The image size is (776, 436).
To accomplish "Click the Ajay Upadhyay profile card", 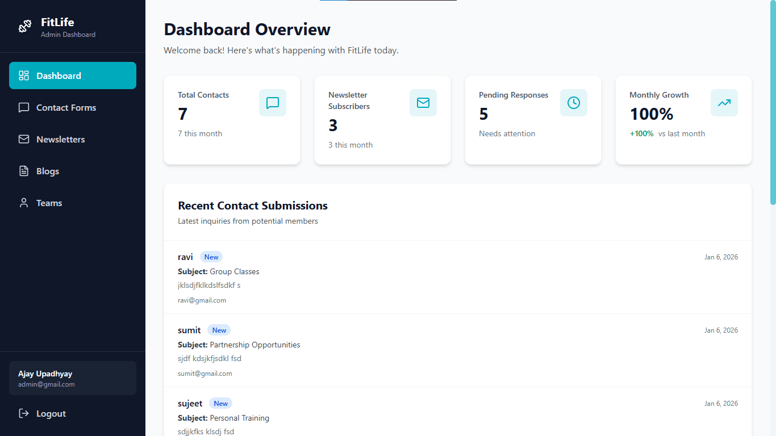I will 72,378.
